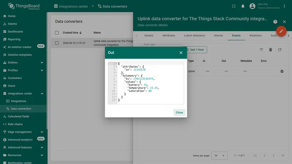Viewport: 292px width, 164px height.
Task: Refresh the events list
Action: 280,50
